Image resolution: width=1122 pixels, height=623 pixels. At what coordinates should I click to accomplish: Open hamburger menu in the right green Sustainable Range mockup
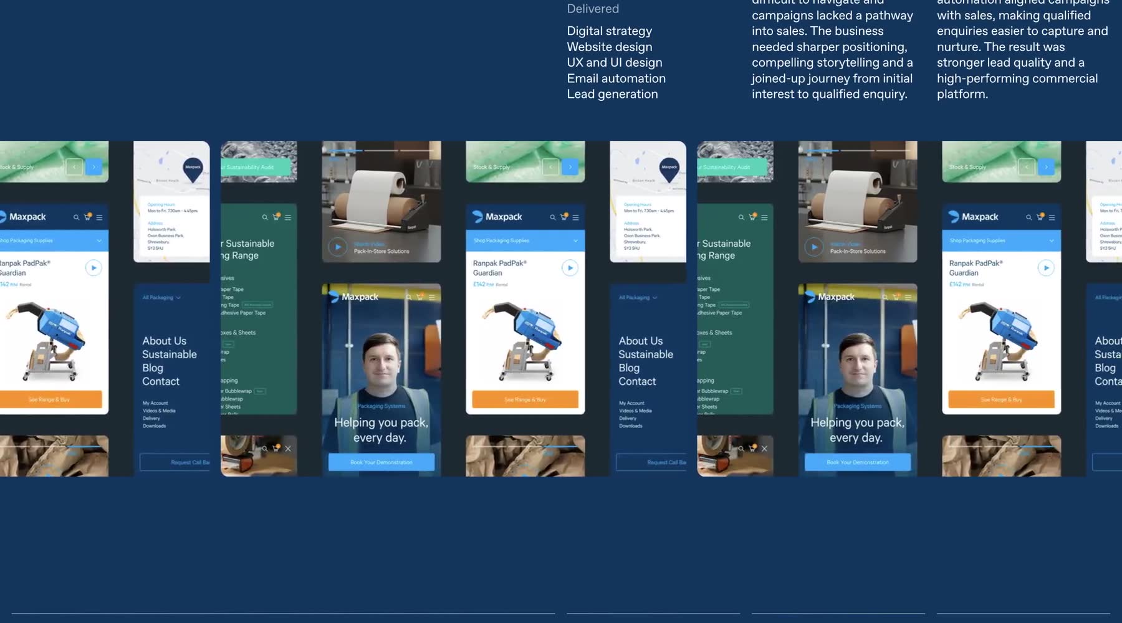click(764, 217)
